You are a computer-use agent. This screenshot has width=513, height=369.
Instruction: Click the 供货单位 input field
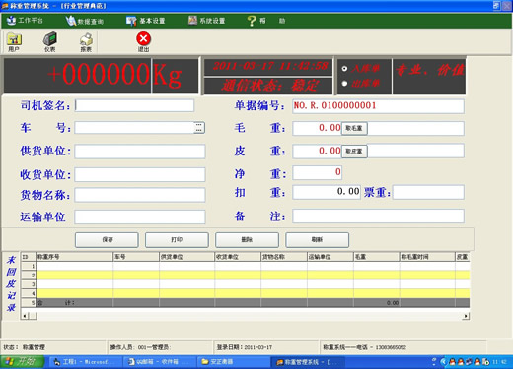[x=140, y=152]
